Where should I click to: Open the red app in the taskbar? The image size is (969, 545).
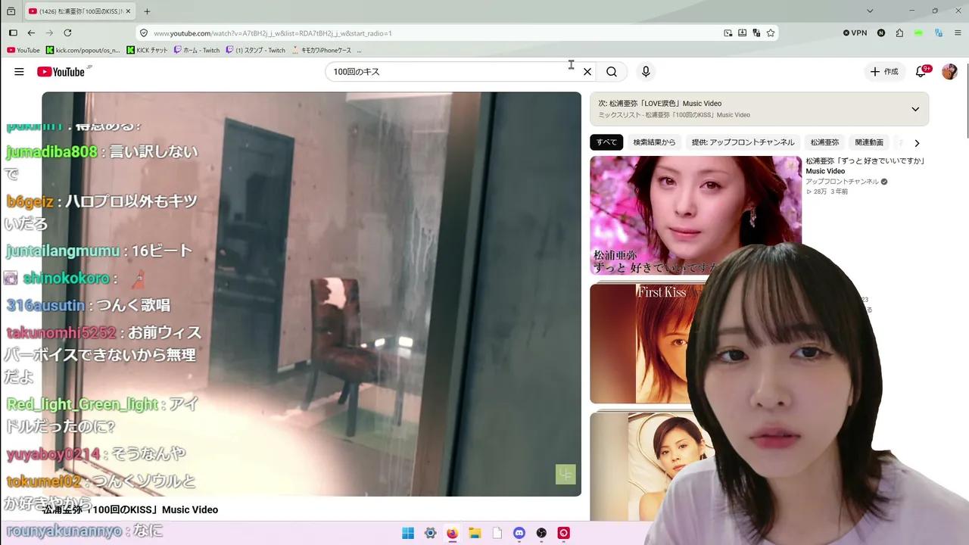tap(563, 533)
